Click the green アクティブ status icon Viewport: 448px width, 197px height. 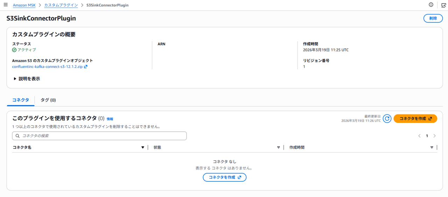pyautogui.click(x=14, y=50)
